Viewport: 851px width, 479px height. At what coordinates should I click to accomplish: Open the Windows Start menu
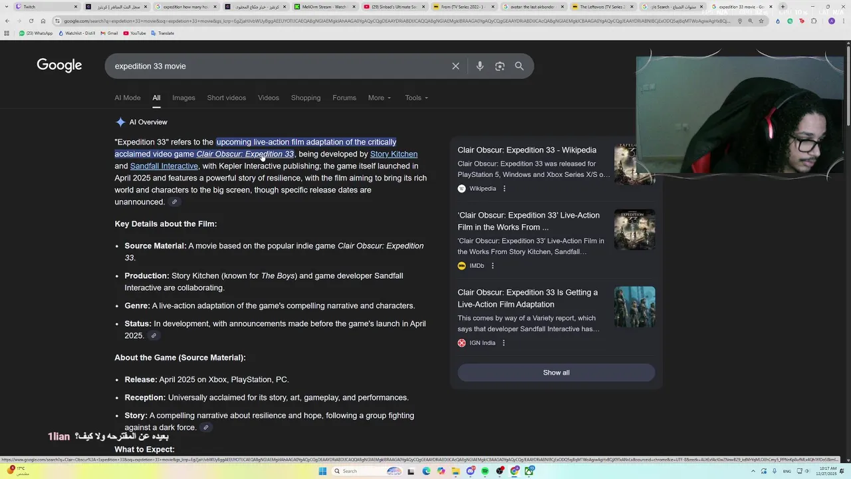[x=322, y=471]
